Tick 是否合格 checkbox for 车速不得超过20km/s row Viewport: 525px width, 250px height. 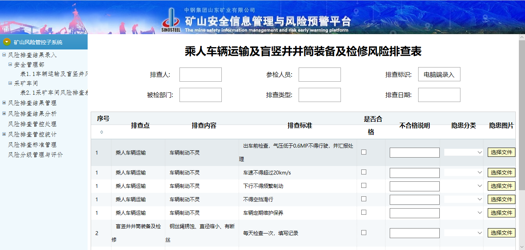click(364, 172)
